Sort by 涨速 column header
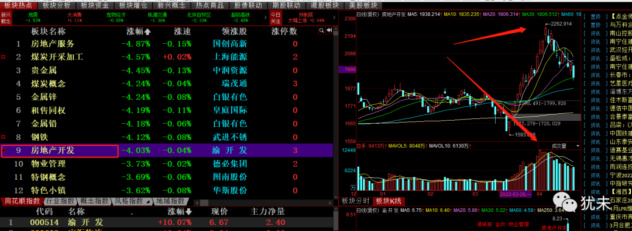632x231 pixels. tap(182, 32)
